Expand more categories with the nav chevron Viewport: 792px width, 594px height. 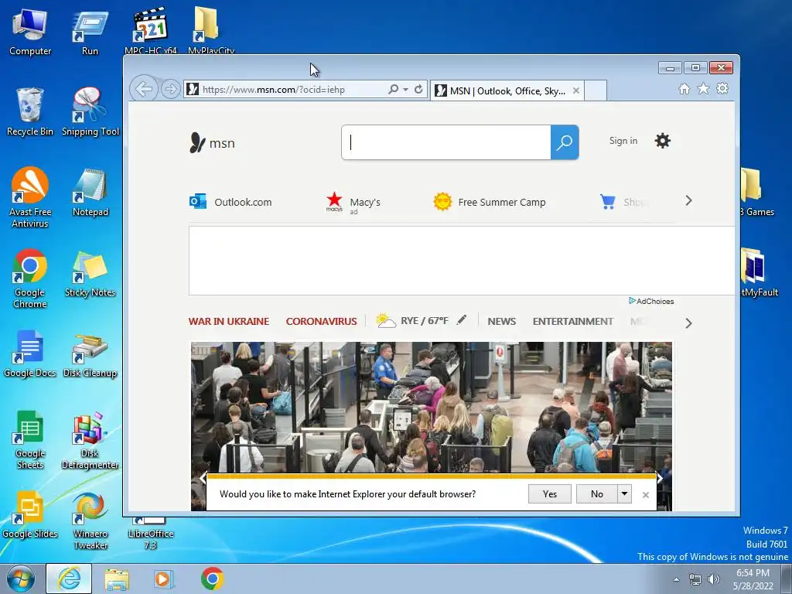(x=688, y=323)
